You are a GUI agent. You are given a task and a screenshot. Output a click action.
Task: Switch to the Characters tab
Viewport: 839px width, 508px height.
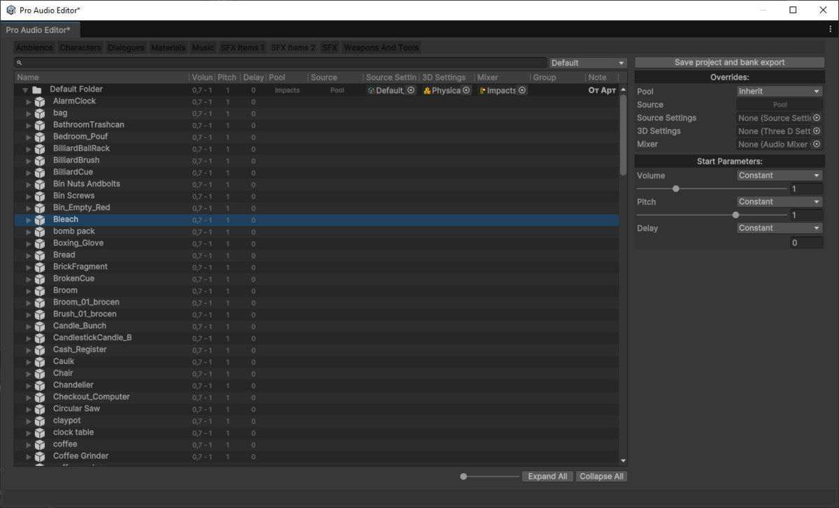point(80,48)
